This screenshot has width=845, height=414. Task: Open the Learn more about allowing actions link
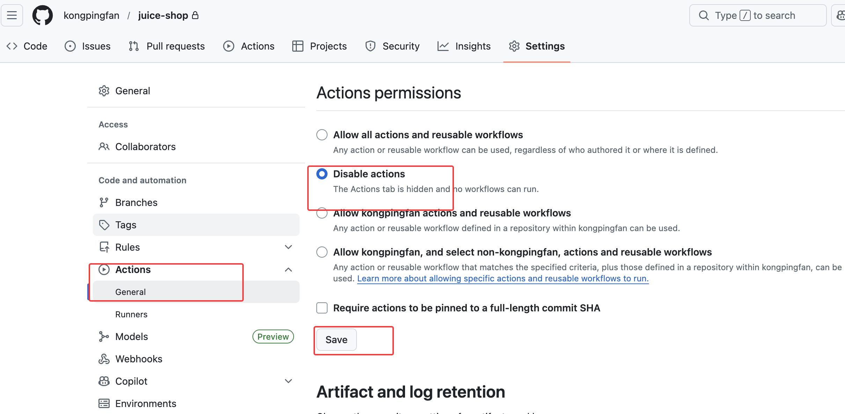coord(503,279)
